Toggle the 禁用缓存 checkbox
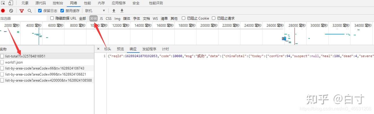 pyautogui.click(x=62, y=11)
